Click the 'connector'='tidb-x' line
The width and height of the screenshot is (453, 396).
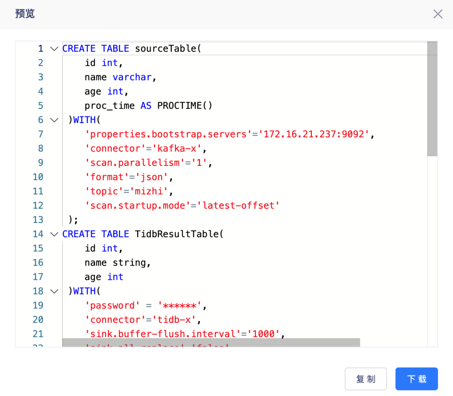point(143,319)
